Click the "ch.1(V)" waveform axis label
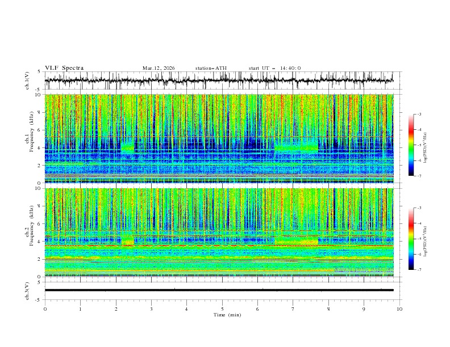 click(x=27, y=81)
